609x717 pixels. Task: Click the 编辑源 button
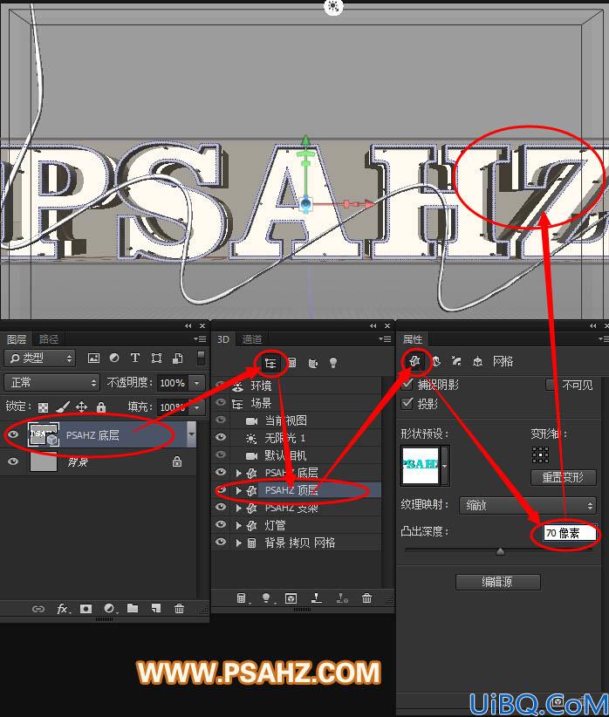tap(498, 582)
